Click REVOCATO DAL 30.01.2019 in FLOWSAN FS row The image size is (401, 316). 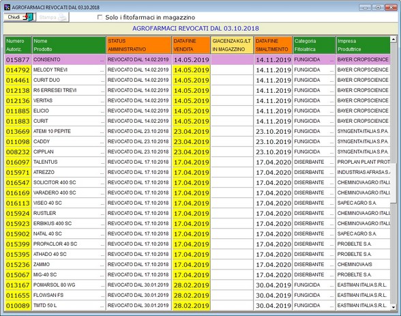point(138,295)
